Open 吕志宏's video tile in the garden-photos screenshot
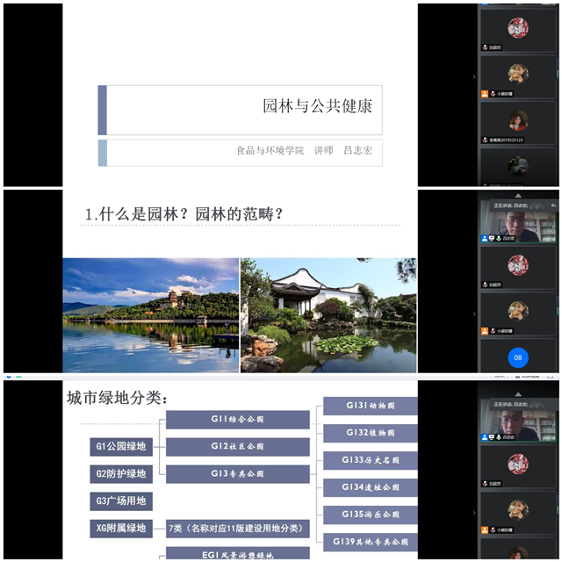Image resolution: width=562 pixels, height=562 pixels. (x=518, y=221)
